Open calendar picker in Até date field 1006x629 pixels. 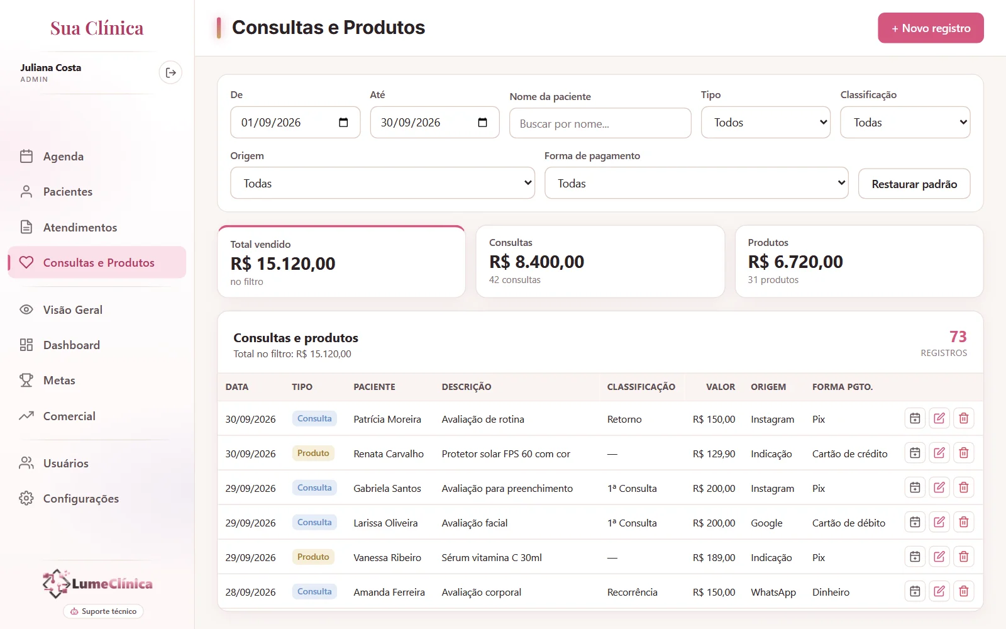click(483, 123)
